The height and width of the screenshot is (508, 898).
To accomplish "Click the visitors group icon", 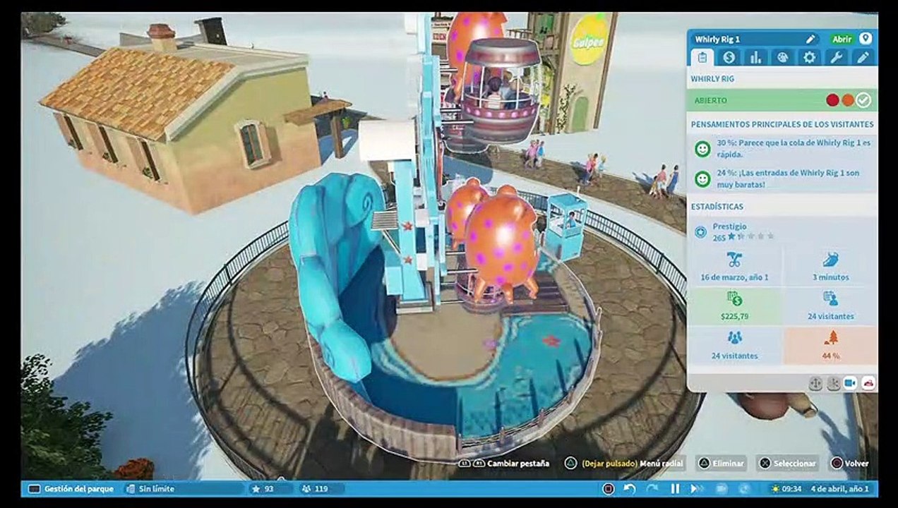I will coord(734,339).
